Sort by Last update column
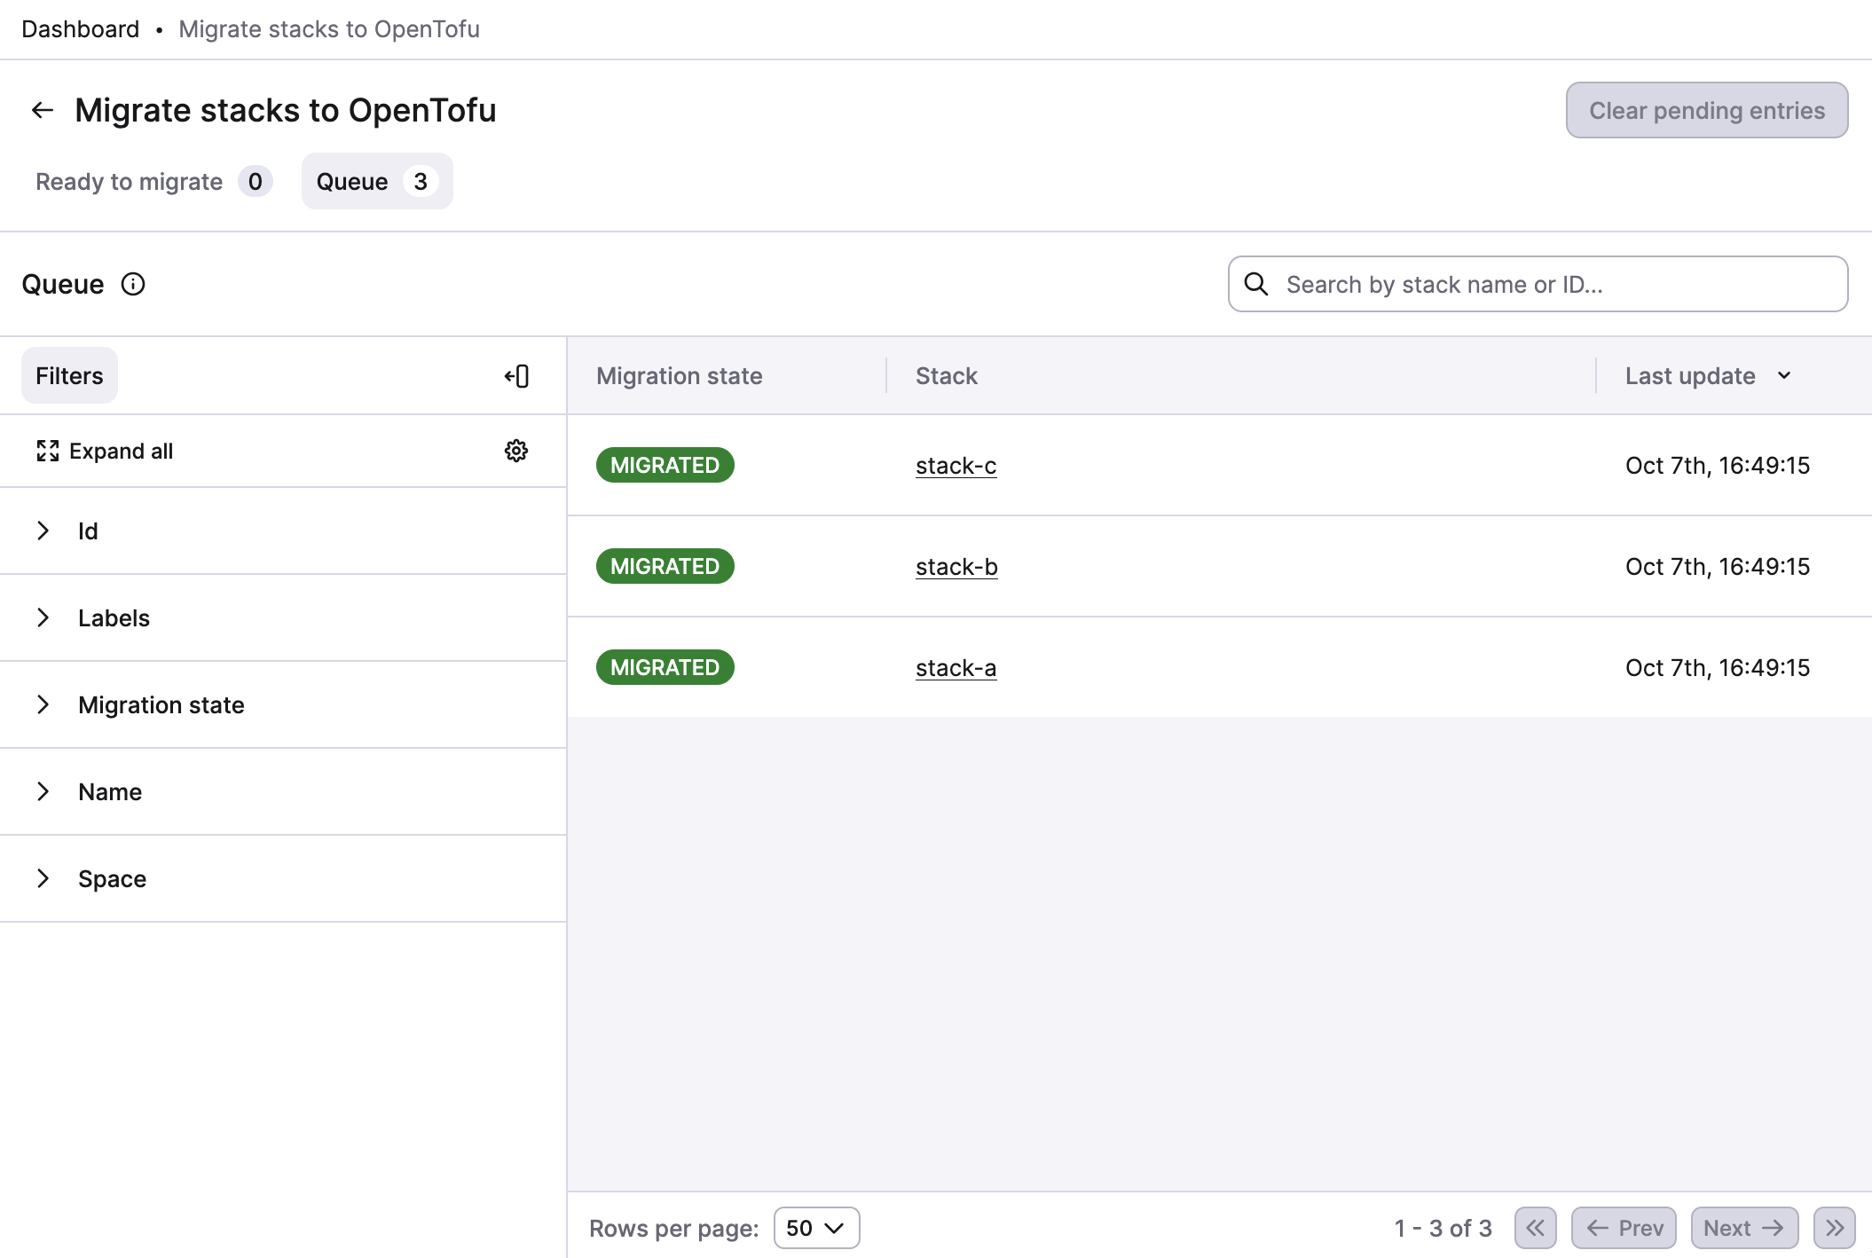The height and width of the screenshot is (1258, 1872). tap(1708, 376)
